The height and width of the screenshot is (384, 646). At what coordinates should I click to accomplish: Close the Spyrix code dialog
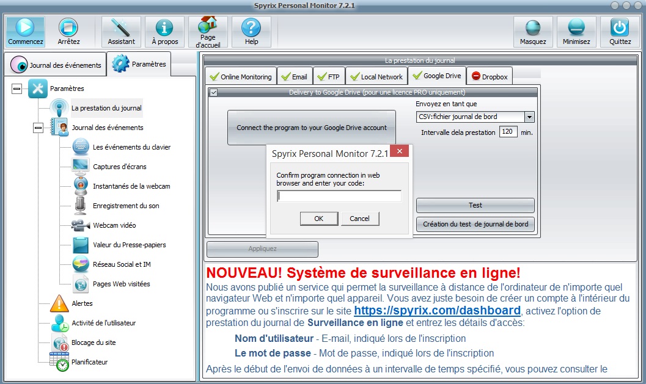coord(399,151)
